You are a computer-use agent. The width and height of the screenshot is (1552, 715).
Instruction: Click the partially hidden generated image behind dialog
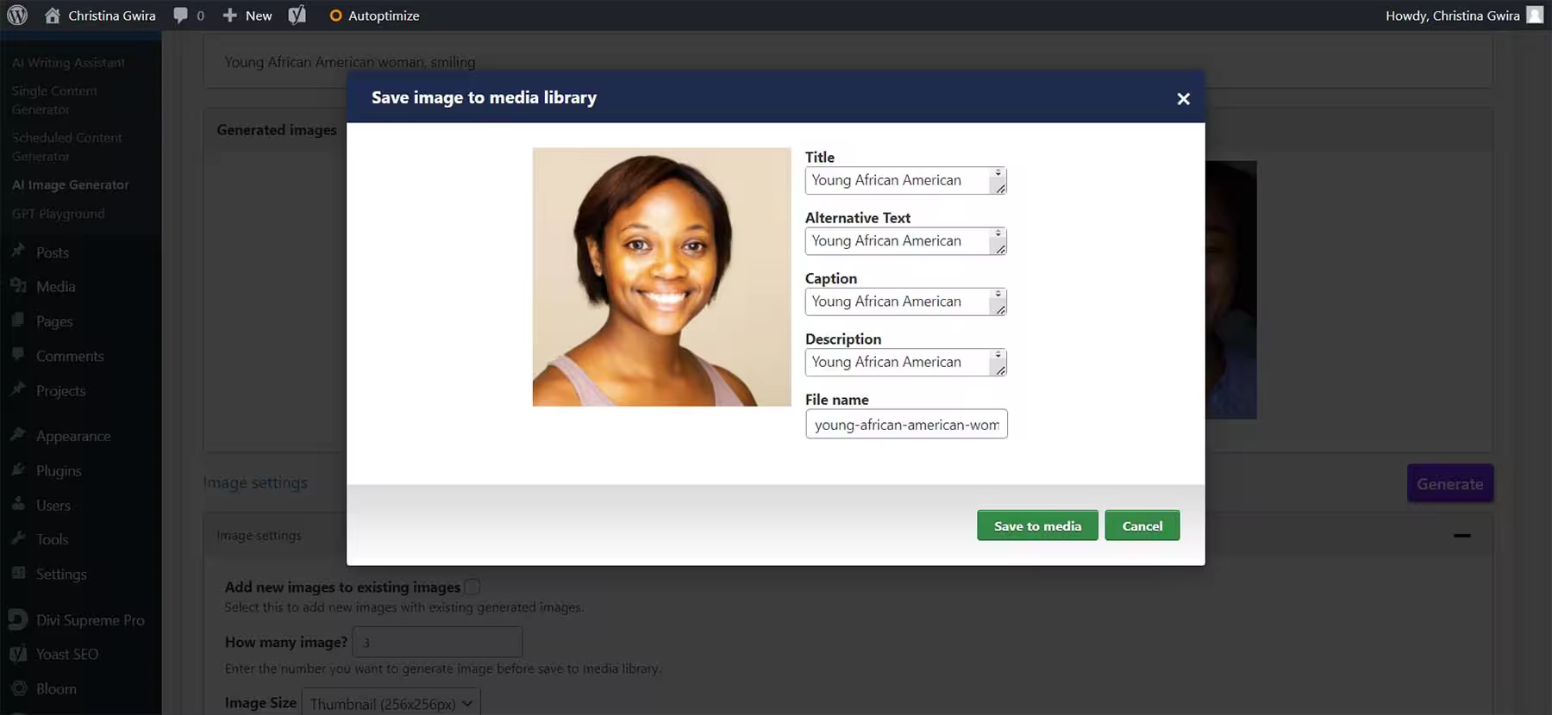[1231, 289]
